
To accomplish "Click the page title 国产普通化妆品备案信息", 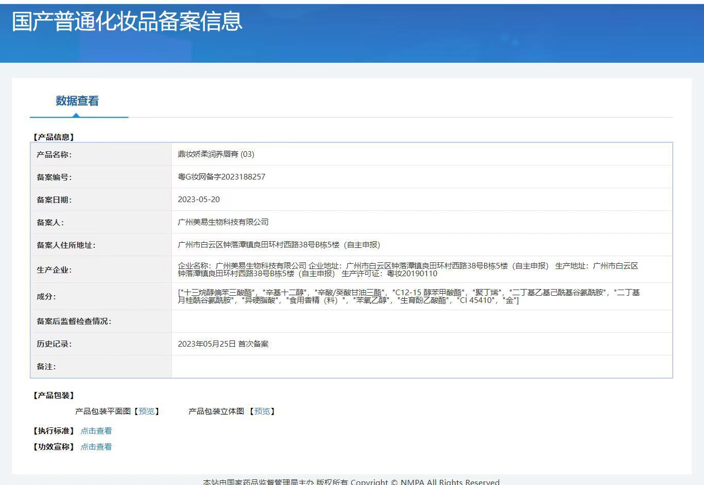I will (x=127, y=21).
